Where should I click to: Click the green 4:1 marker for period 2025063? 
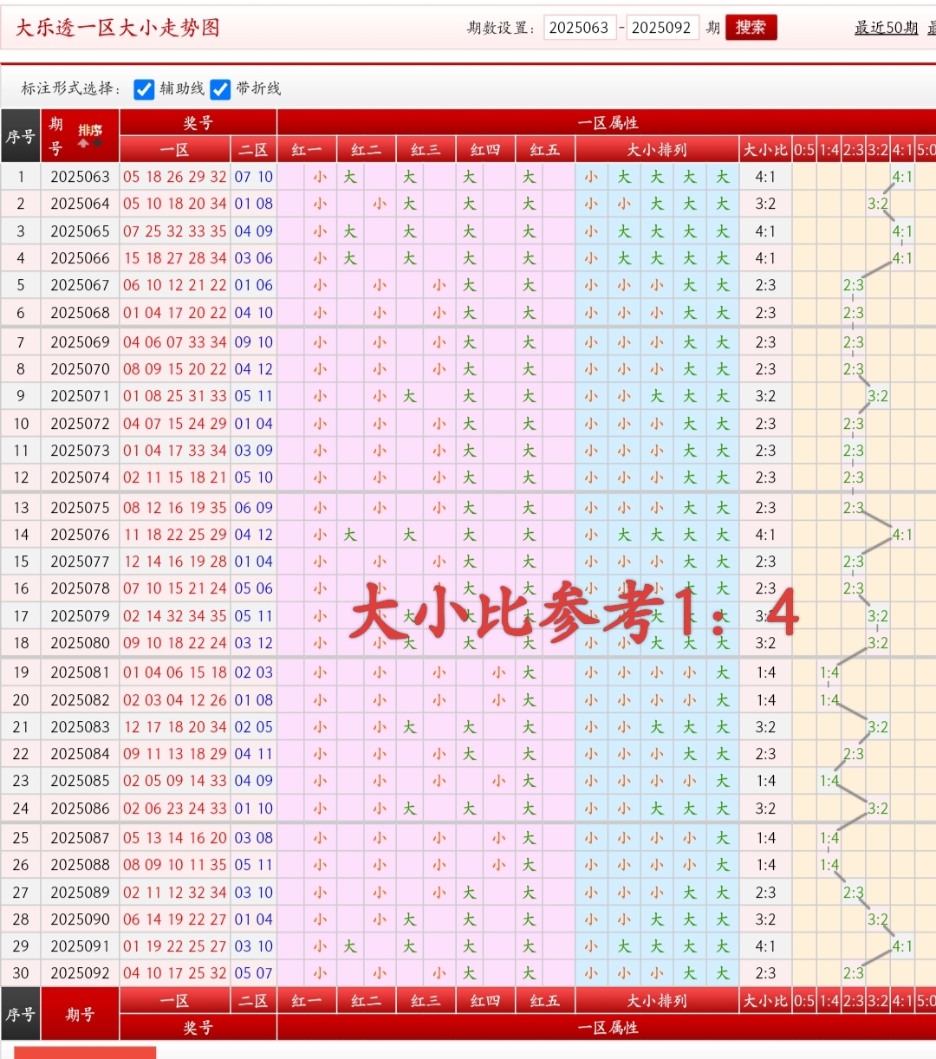pyautogui.click(x=901, y=177)
